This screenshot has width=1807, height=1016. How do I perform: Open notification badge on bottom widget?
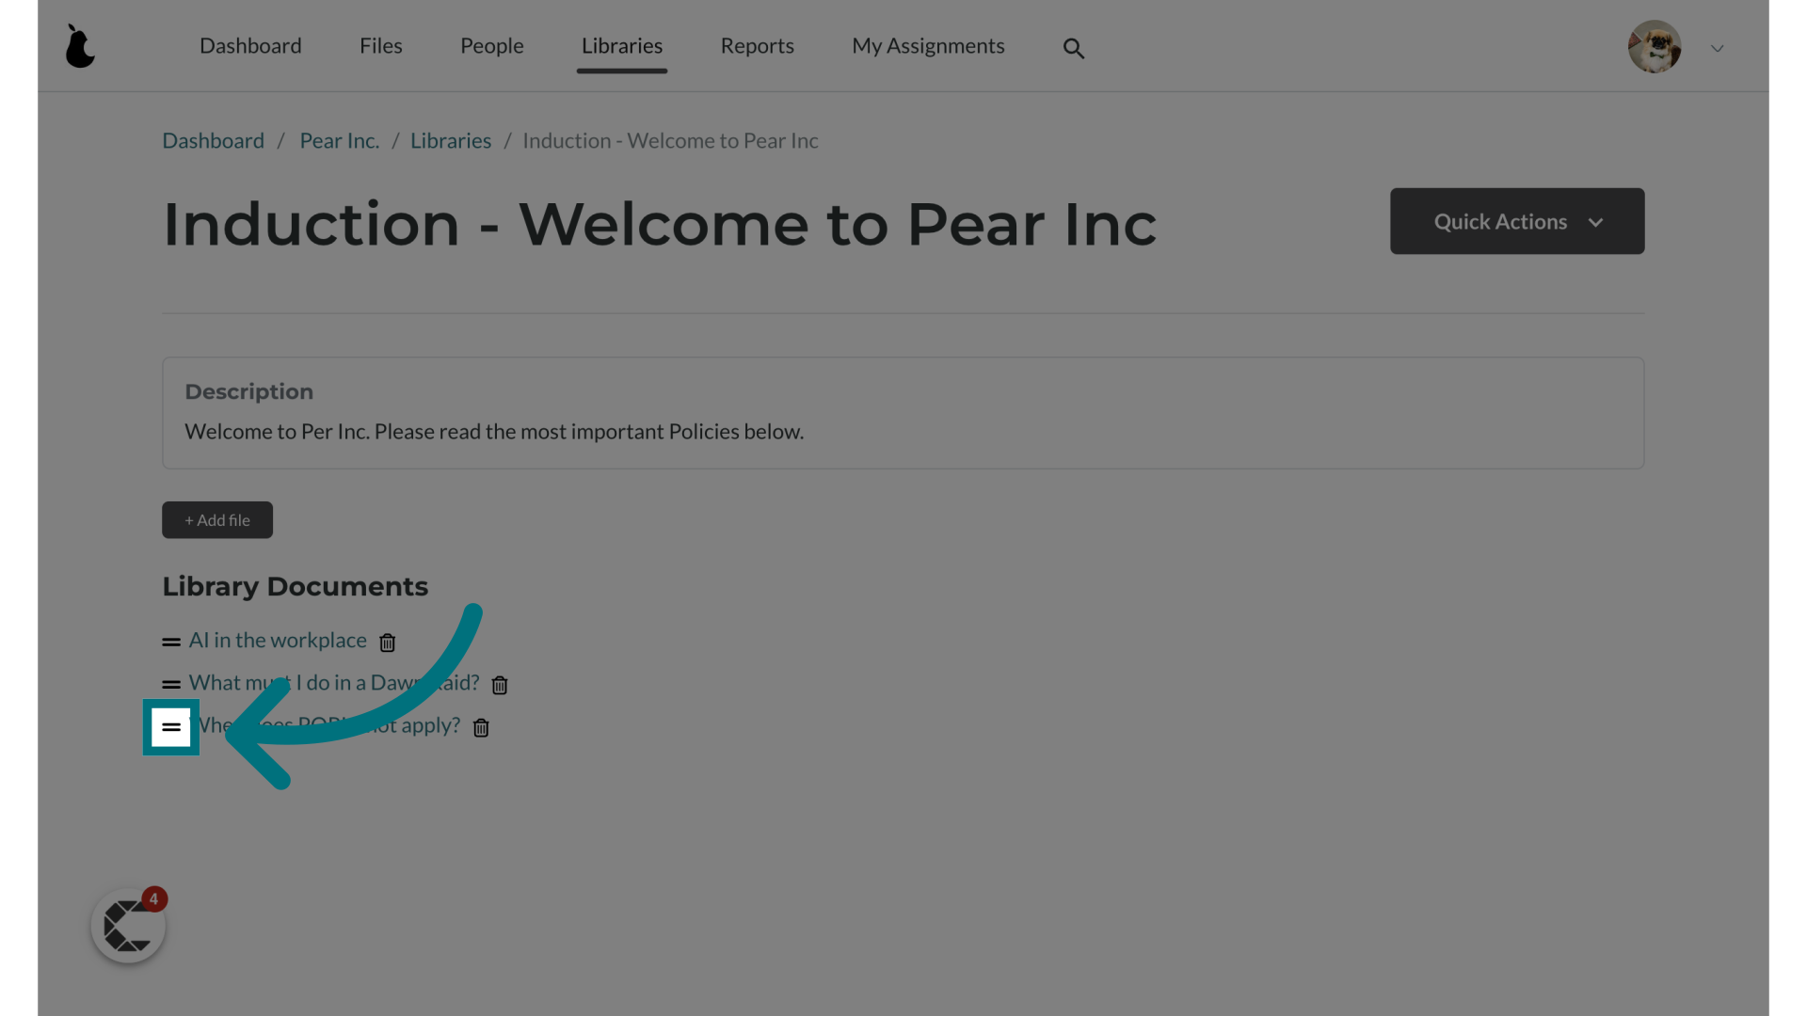click(x=152, y=898)
